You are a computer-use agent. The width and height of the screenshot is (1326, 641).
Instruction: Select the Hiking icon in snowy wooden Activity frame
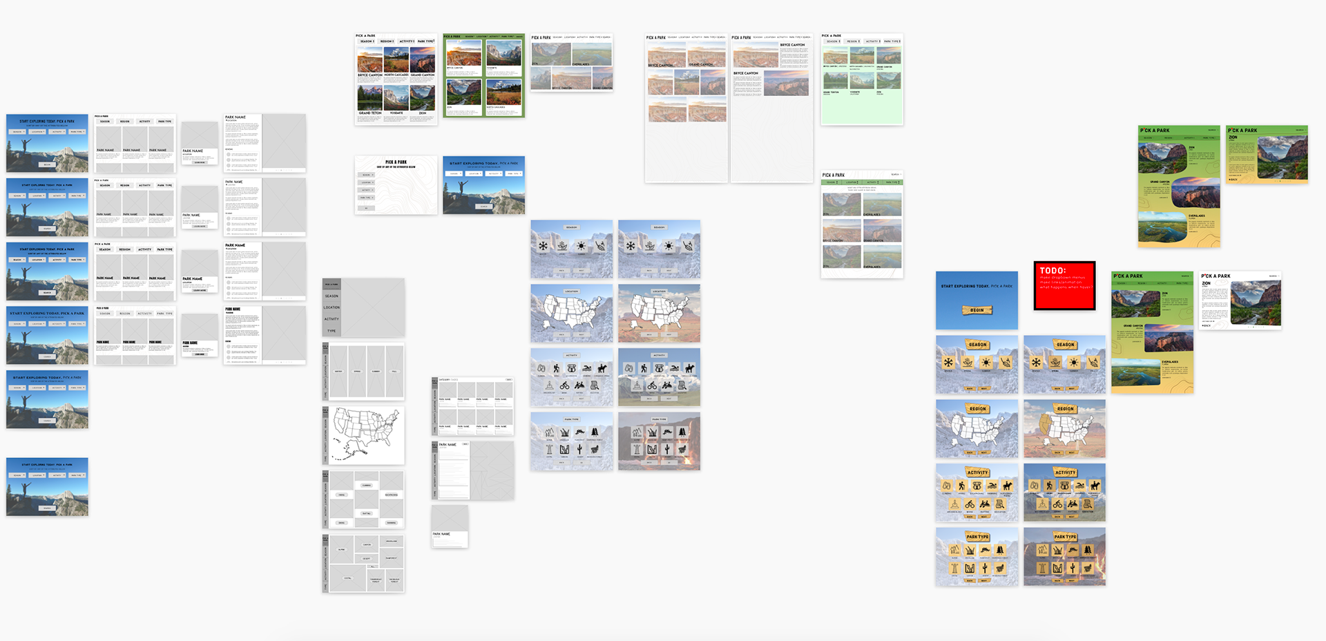point(962,486)
